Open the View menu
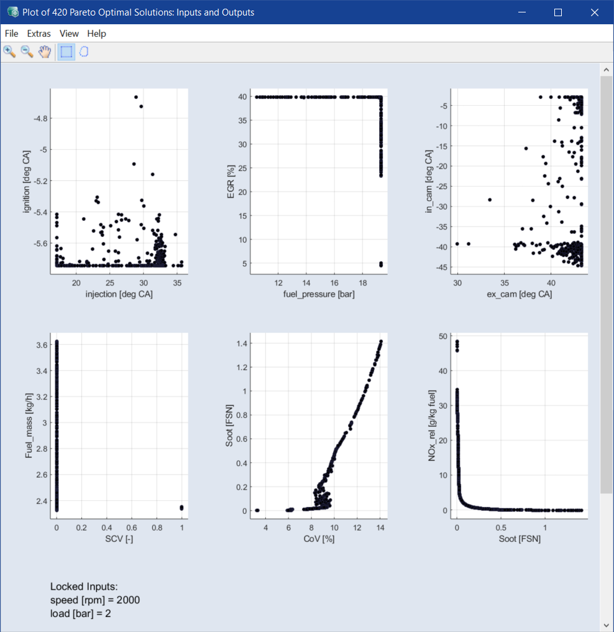The image size is (614, 632). coord(69,34)
